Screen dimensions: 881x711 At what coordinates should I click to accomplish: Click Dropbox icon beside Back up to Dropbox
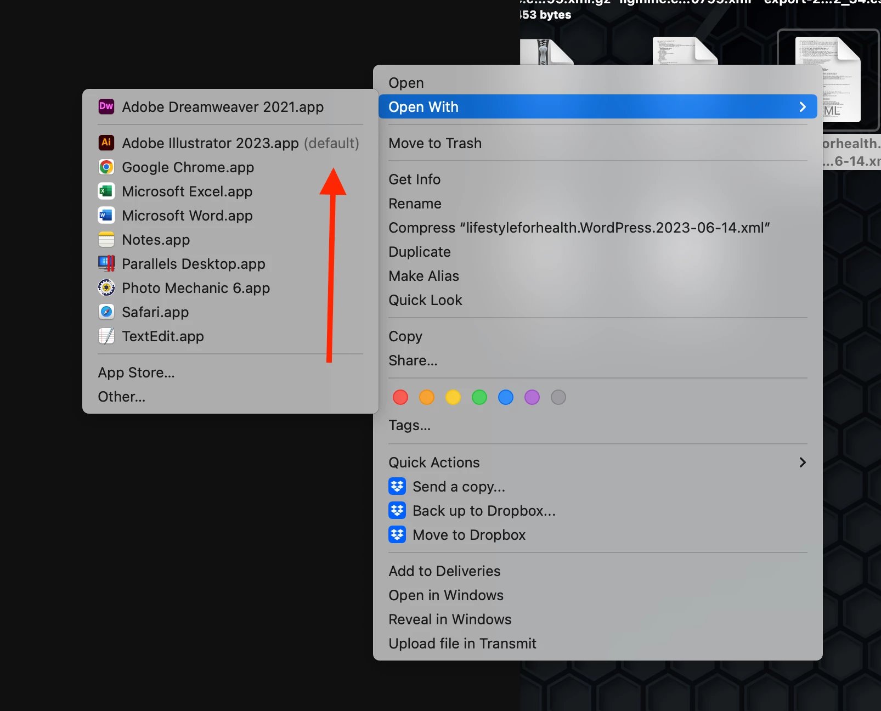(397, 510)
